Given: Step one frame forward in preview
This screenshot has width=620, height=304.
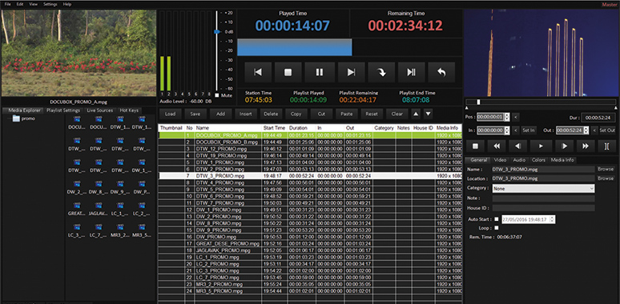Looking at the screenshot, I should pos(564,146).
